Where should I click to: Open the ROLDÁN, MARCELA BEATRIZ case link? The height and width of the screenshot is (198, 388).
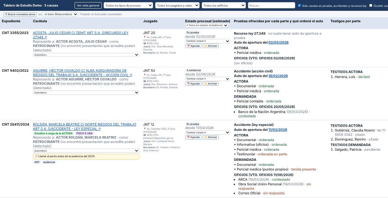click(84, 127)
